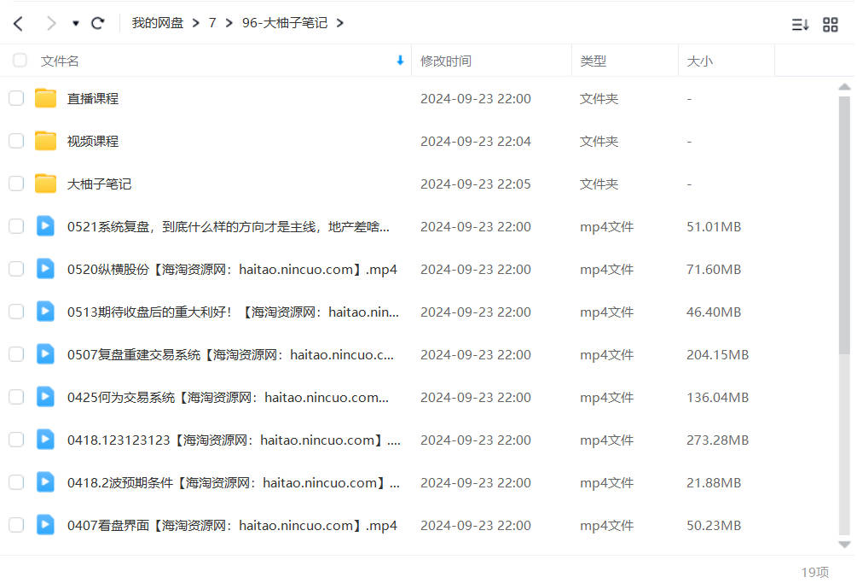Image resolution: width=857 pixels, height=583 pixels.
Task: Select file name 0425何为交易系统
Action: [228, 397]
